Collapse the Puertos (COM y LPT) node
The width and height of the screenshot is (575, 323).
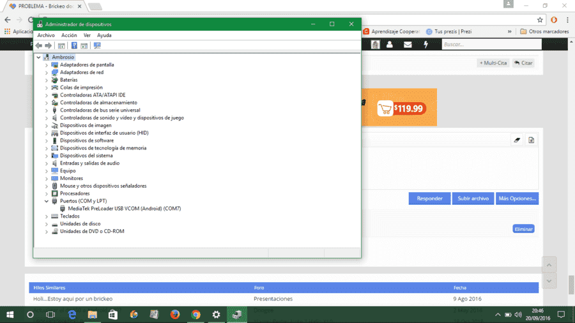[x=47, y=201]
